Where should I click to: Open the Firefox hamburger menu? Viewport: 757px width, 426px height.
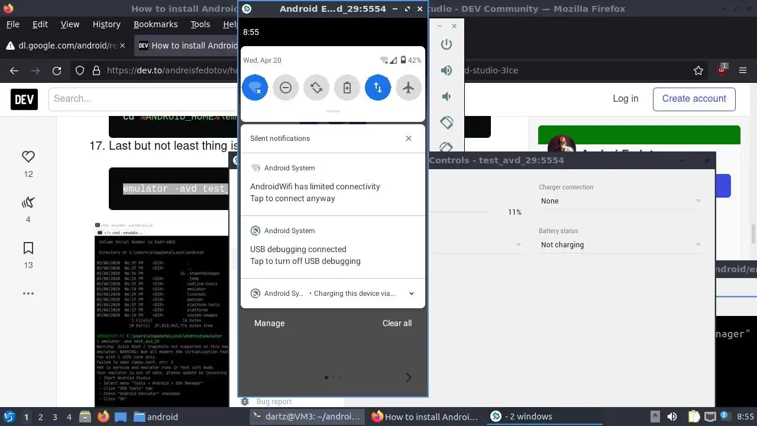coord(743,70)
